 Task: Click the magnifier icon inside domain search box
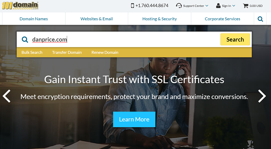[25, 40]
